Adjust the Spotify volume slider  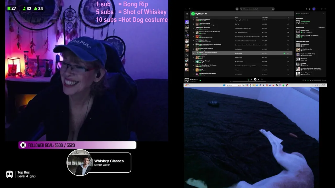(317, 80)
